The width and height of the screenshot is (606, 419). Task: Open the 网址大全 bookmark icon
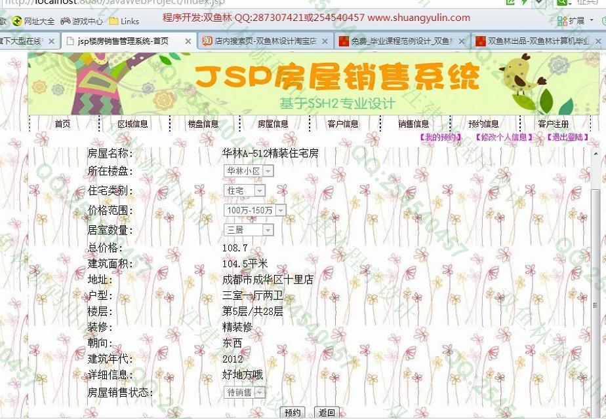pyautogui.click(x=17, y=21)
